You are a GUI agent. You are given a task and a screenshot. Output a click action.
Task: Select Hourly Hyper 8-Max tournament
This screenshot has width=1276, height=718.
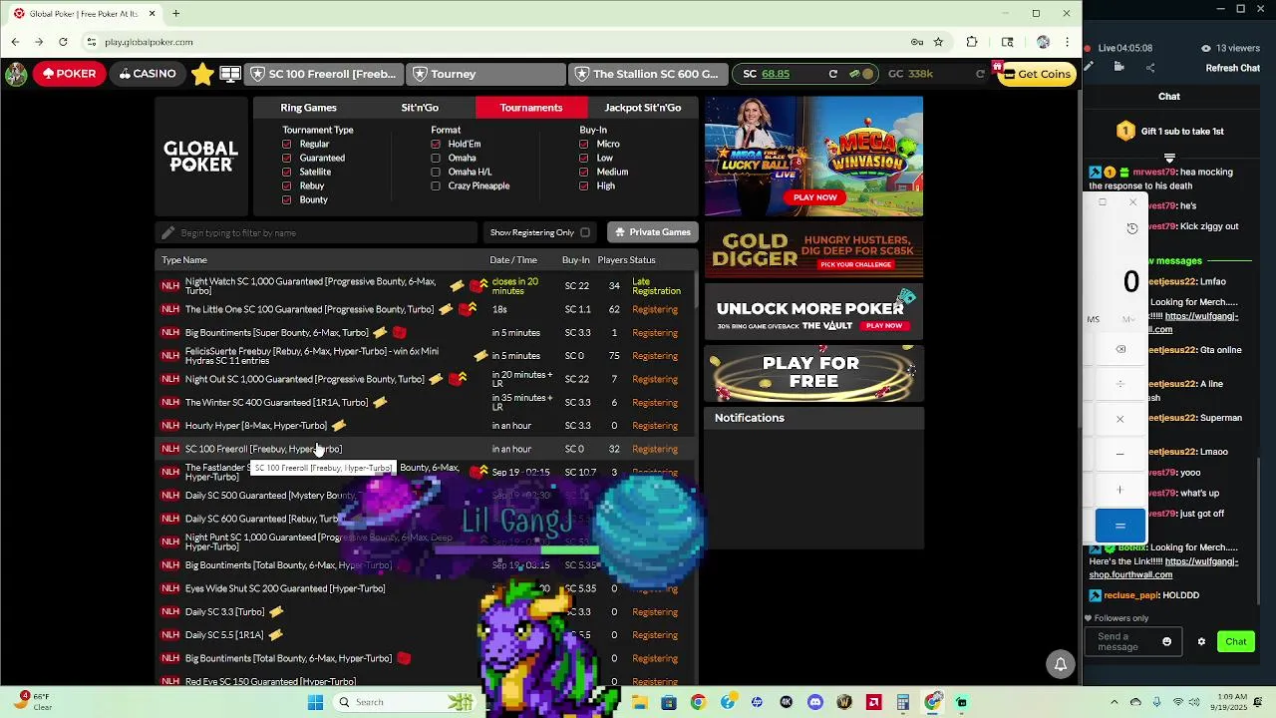click(426, 426)
